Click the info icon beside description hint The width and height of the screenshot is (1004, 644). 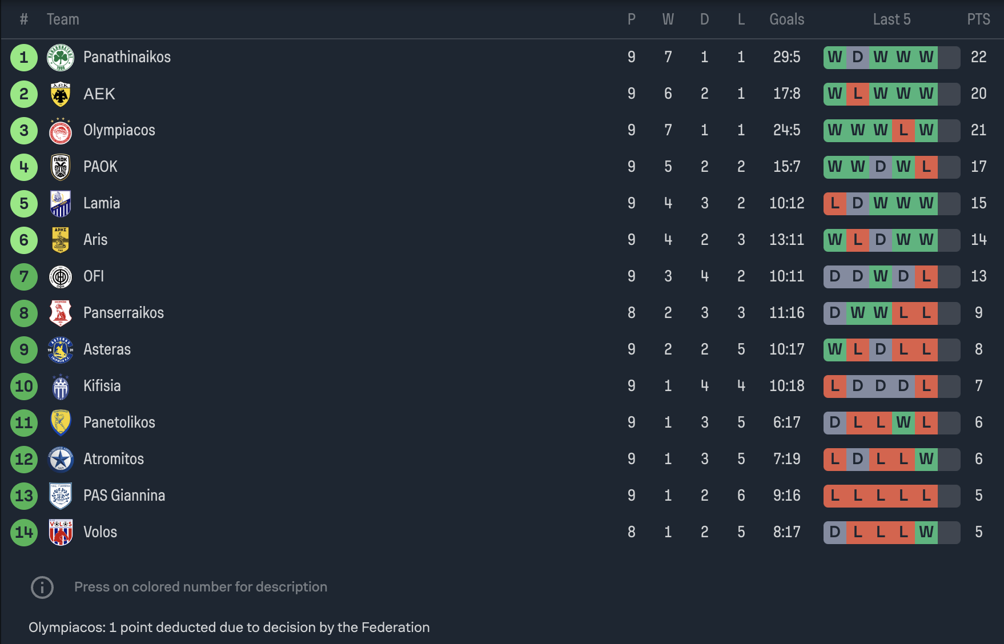coord(42,587)
